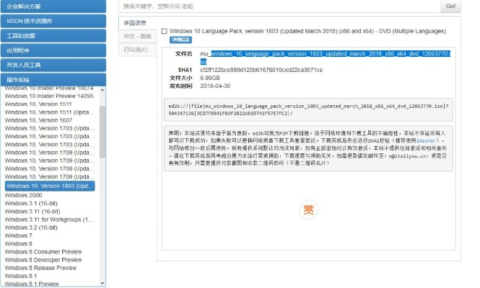This screenshot has height=288, width=480.
Task: Select Windows 3.1 (16-bit)
Action: tap(31, 204)
